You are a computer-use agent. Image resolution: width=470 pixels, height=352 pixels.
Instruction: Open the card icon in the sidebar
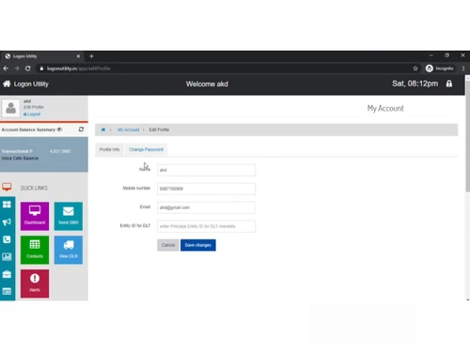click(x=7, y=291)
